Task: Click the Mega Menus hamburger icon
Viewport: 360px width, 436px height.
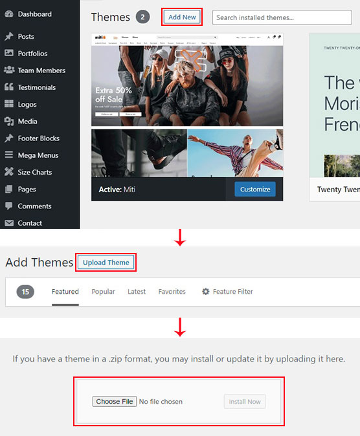Action: coord(9,155)
